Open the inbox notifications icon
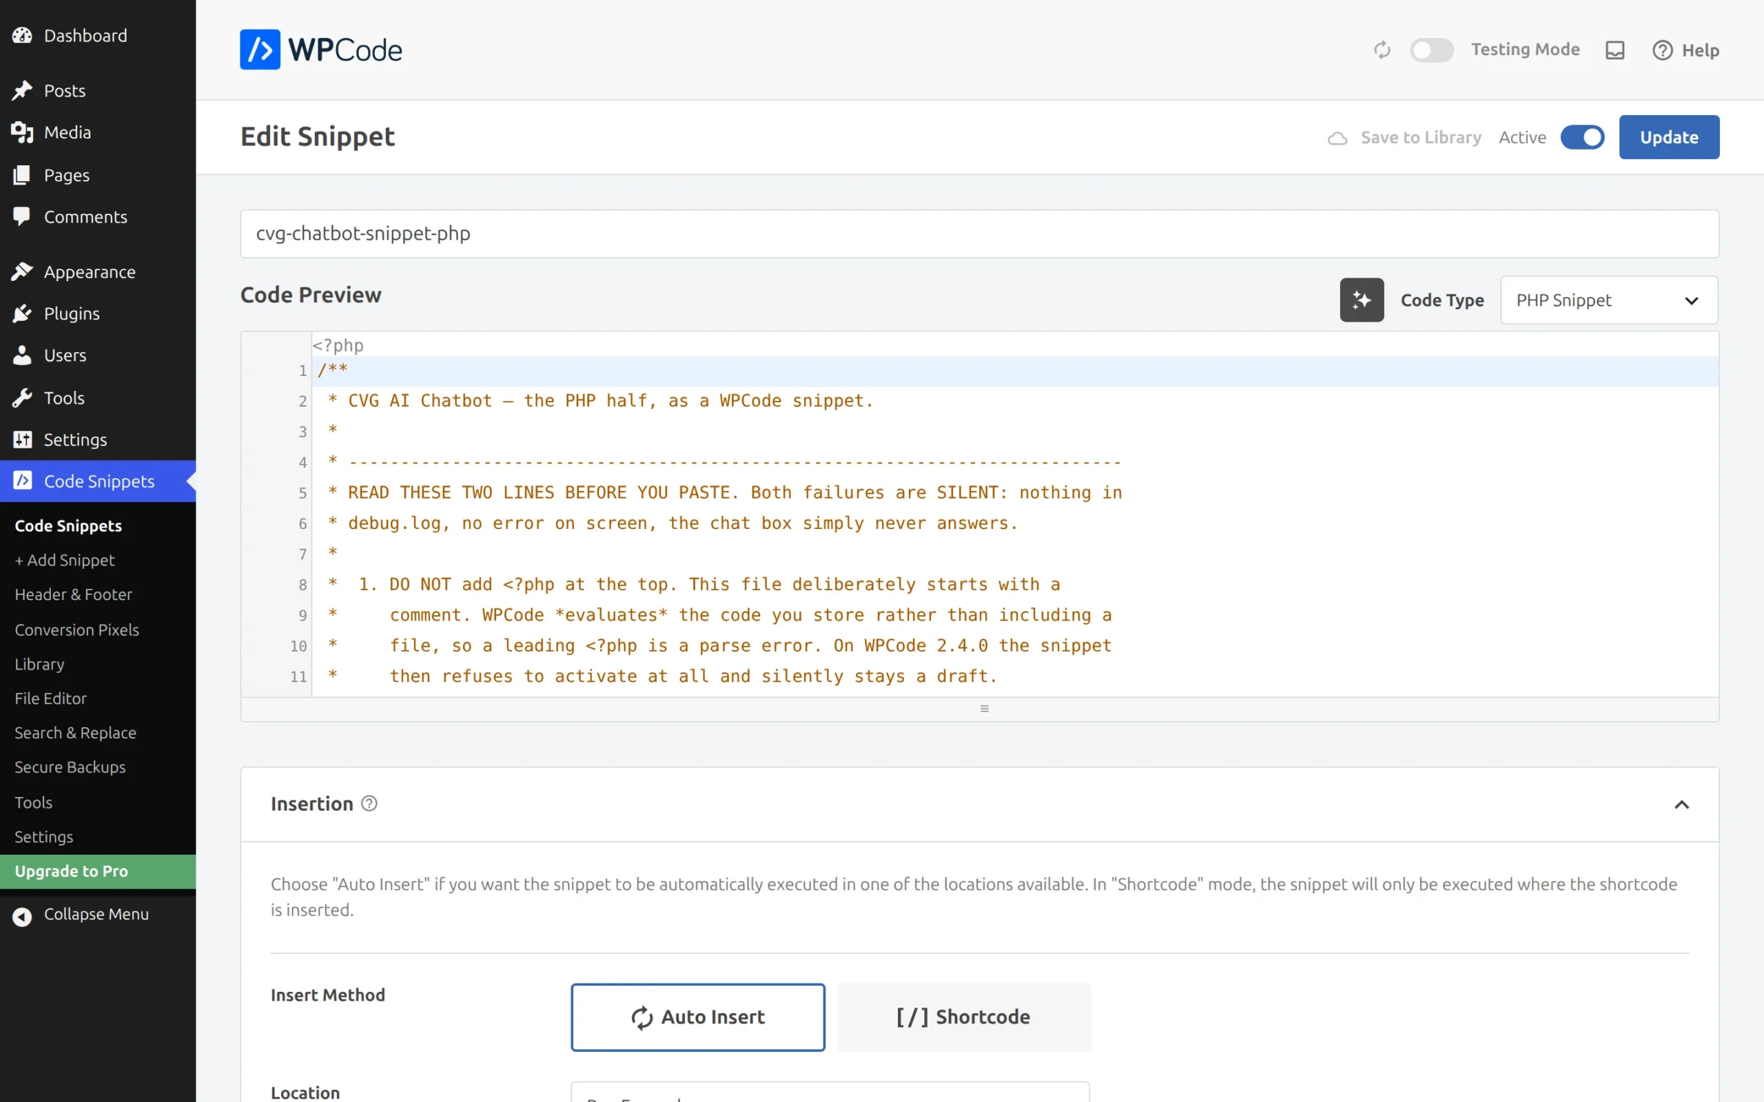Image resolution: width=1764 pixels, height=1102 pixels. 1615,50
